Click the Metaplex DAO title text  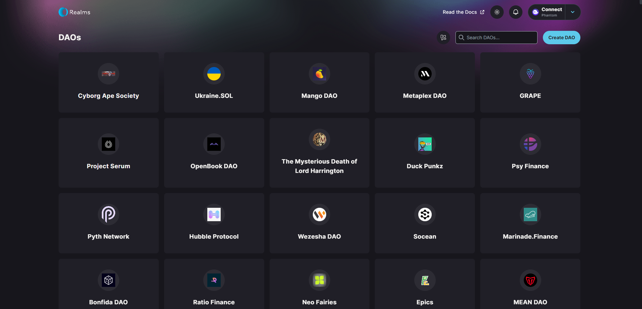coord(425,96)
